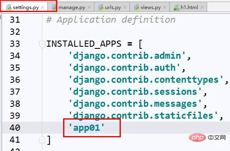Click line number 40 in the gutter
This screenshot has width=230, height=151.
[x=15, y=128]
